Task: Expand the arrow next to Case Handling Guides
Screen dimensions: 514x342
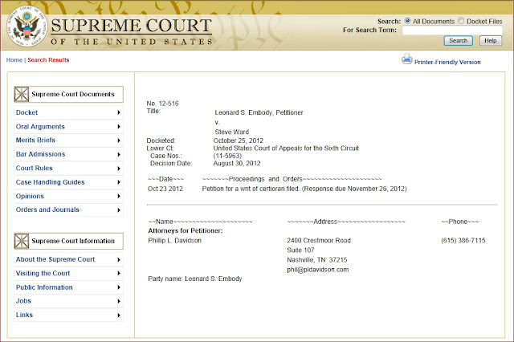Action: point(119,182)
